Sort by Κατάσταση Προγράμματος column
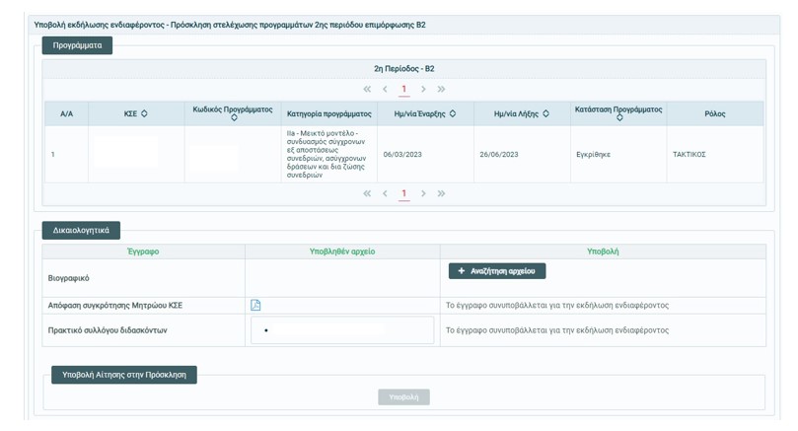This screenshot has height=431, width=798. tap(619, 118)
